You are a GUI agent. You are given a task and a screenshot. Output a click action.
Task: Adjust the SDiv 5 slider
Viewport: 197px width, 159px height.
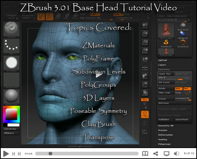point(170,78)
